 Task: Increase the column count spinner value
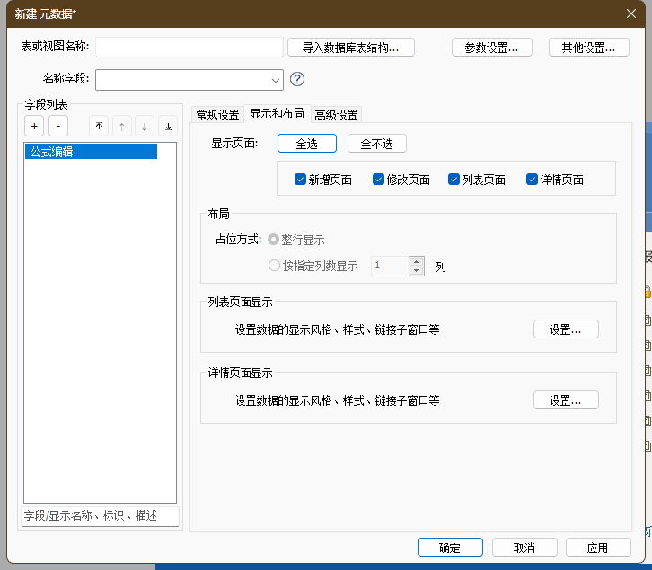tap(416, 261)
